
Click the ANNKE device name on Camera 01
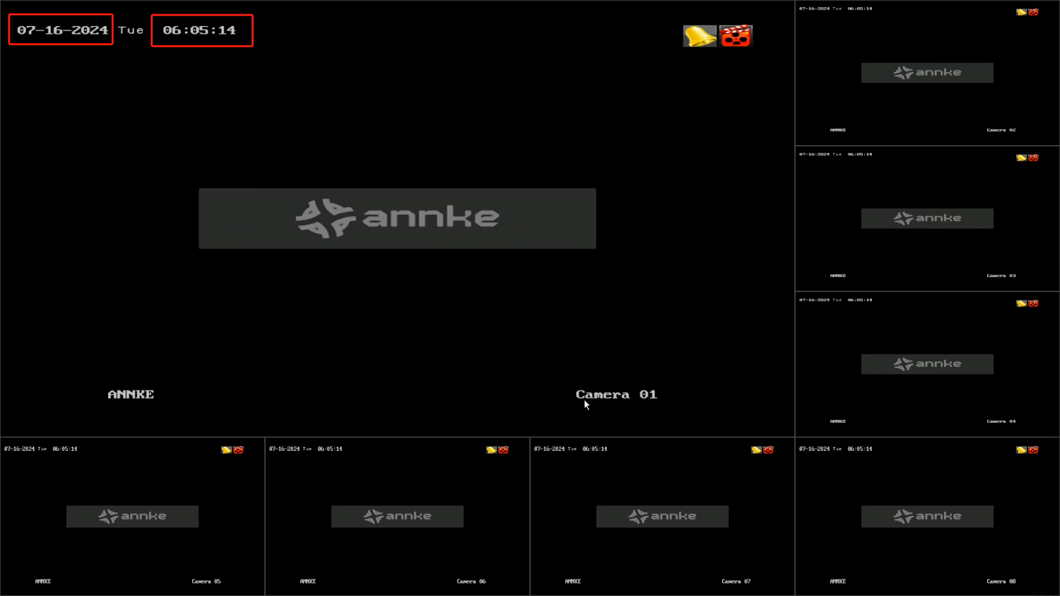(131, 394)
